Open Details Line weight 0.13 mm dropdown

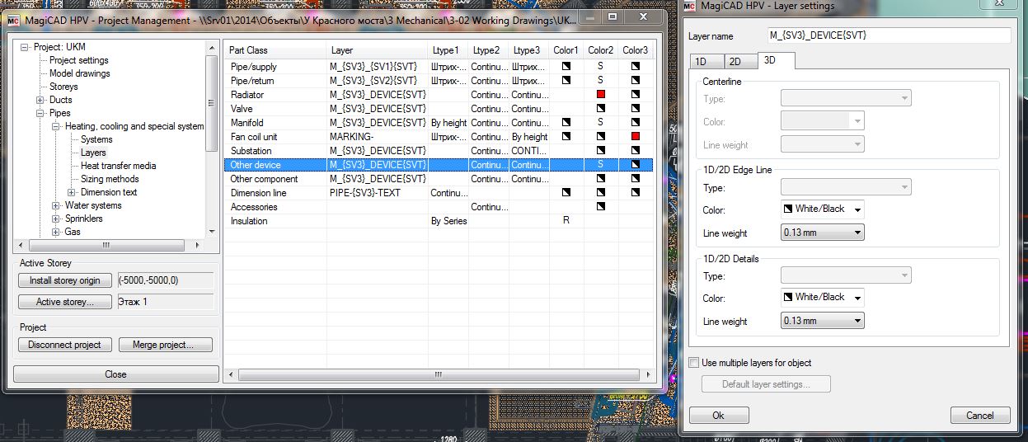[x=822, y=322]
